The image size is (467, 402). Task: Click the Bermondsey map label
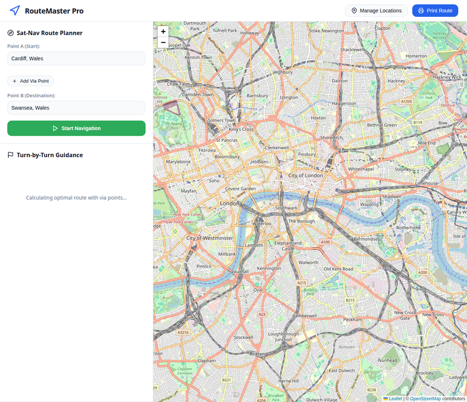pos(367,239)
